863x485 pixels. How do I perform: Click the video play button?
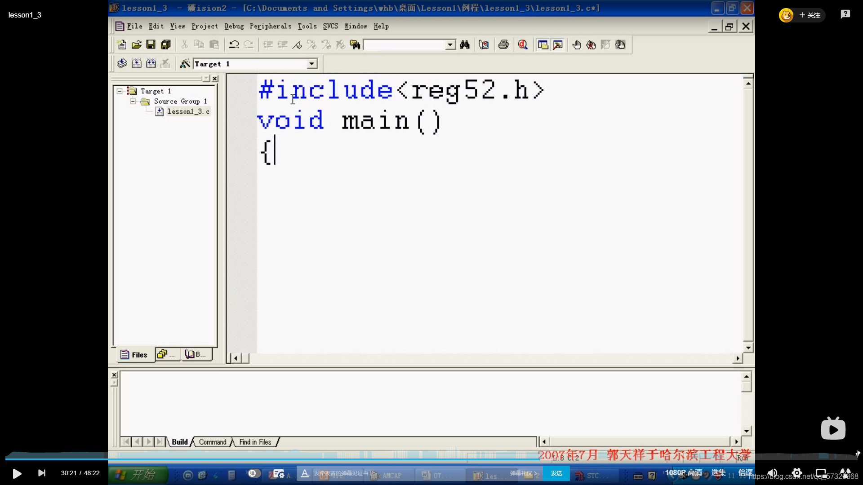(x=17, y=473)
